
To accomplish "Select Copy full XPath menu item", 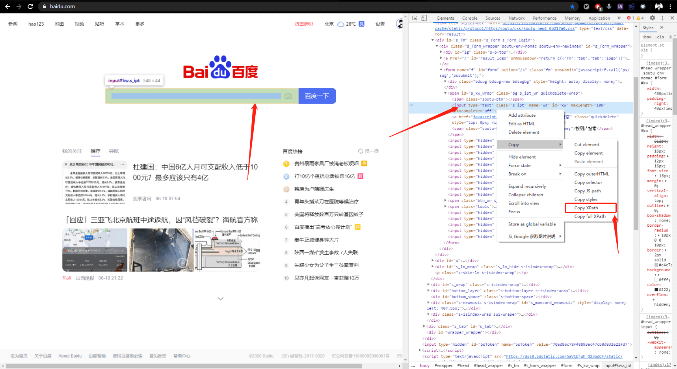I will coord(590,216).
